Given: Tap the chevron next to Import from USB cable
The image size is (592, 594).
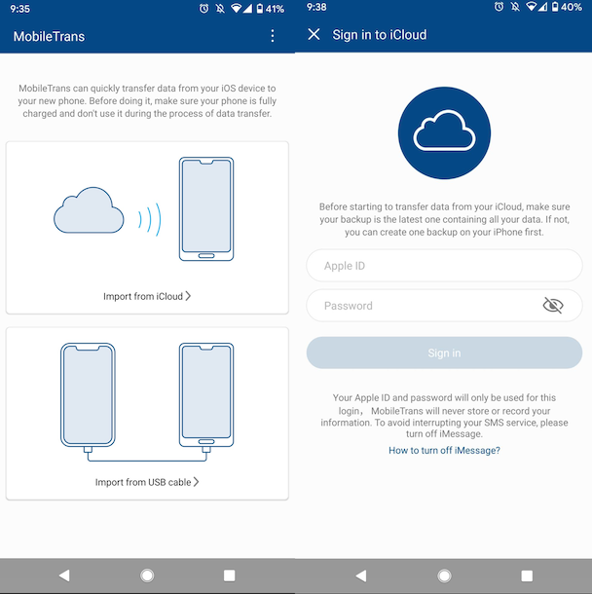Looking at the screenshot, I should coord(196,482).
